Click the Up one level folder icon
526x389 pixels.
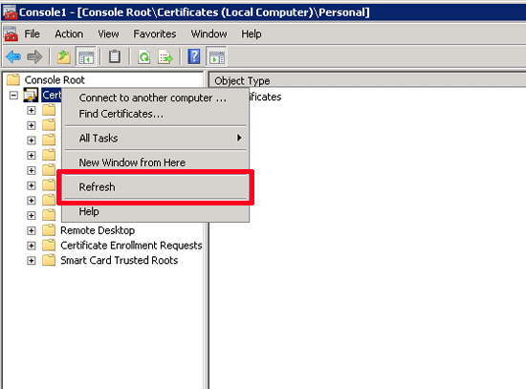[64, 56]
